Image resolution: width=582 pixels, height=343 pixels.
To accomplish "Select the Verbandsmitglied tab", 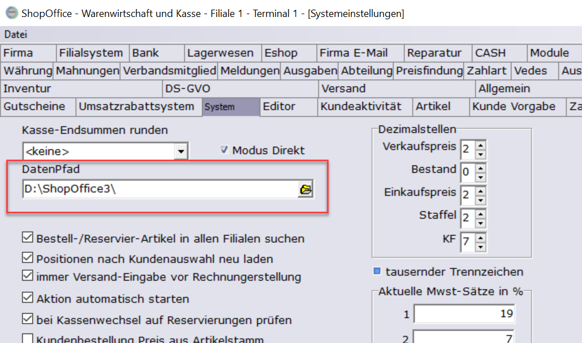I will click(169, 71).
